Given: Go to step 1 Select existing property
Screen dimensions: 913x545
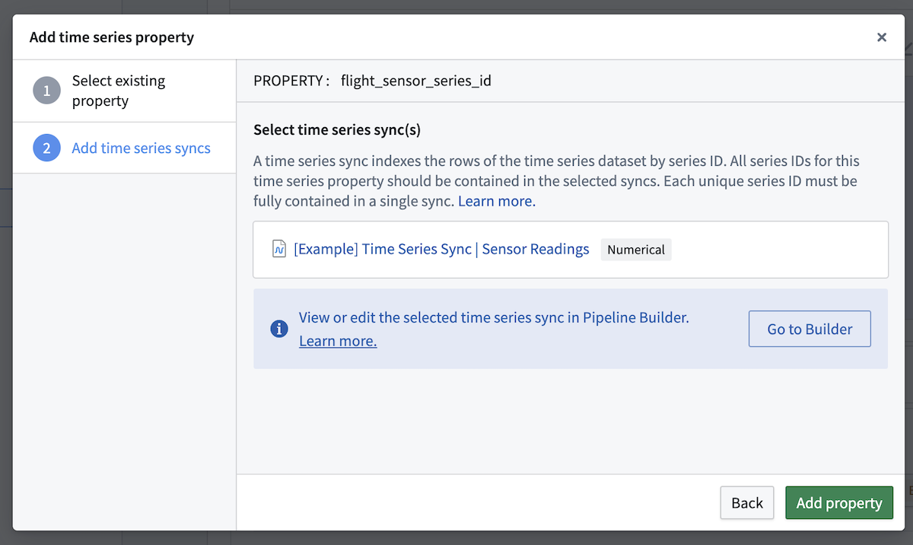Looking at the screenshot, I should click(124, 91).
